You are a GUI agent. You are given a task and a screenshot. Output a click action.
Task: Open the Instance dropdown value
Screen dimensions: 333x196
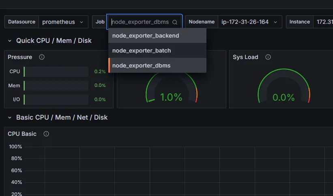pos(323,22)
